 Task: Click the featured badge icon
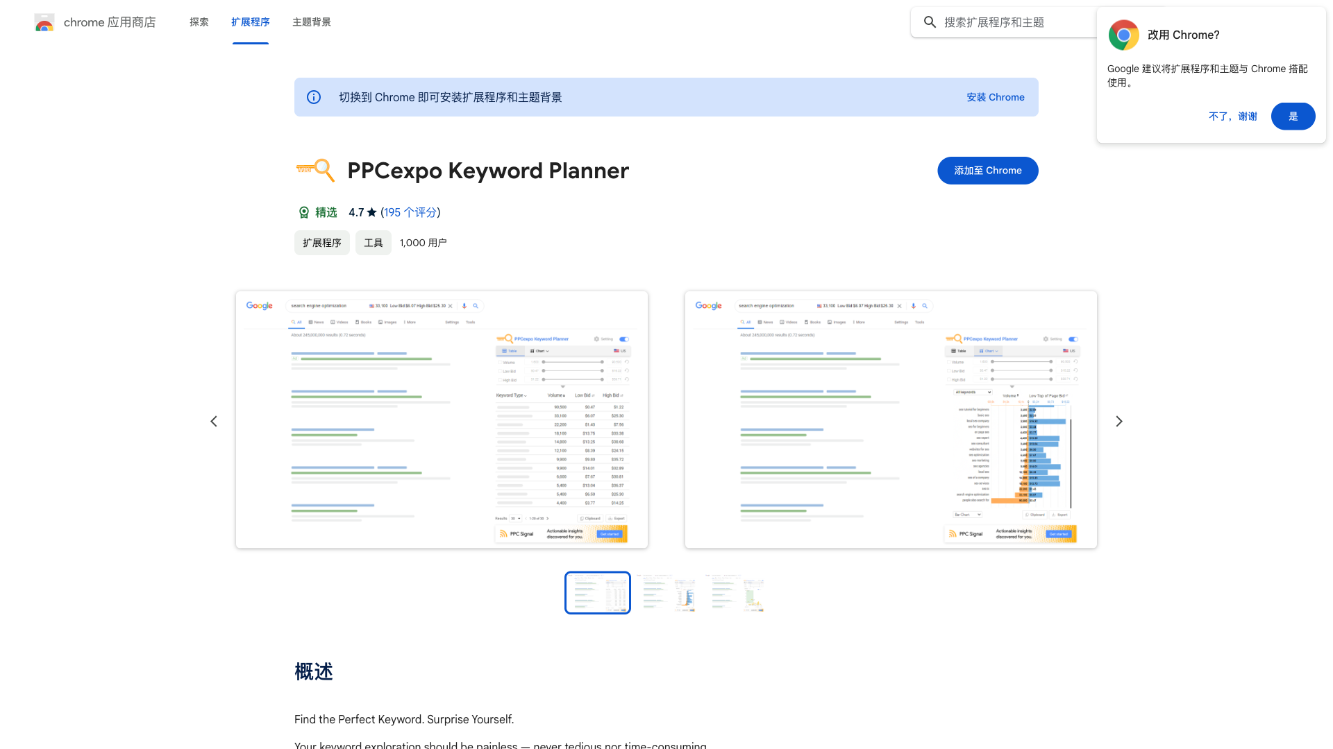point(303,212)
